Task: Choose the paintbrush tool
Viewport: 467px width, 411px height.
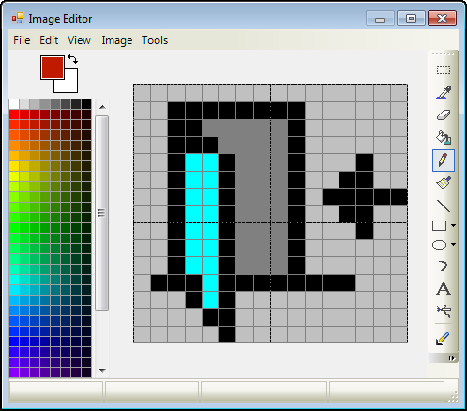Action: click(x=444, y=183)
